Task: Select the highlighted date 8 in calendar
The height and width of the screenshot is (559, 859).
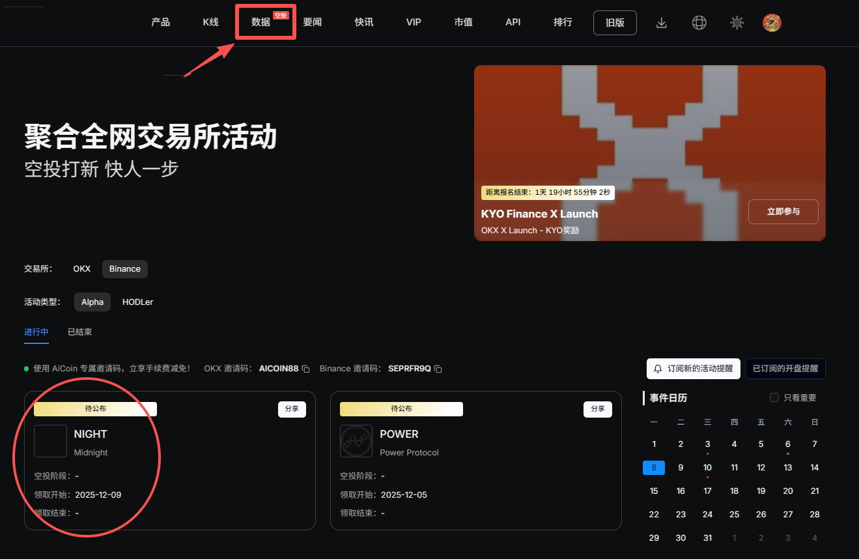Action: tap(654, 468)
